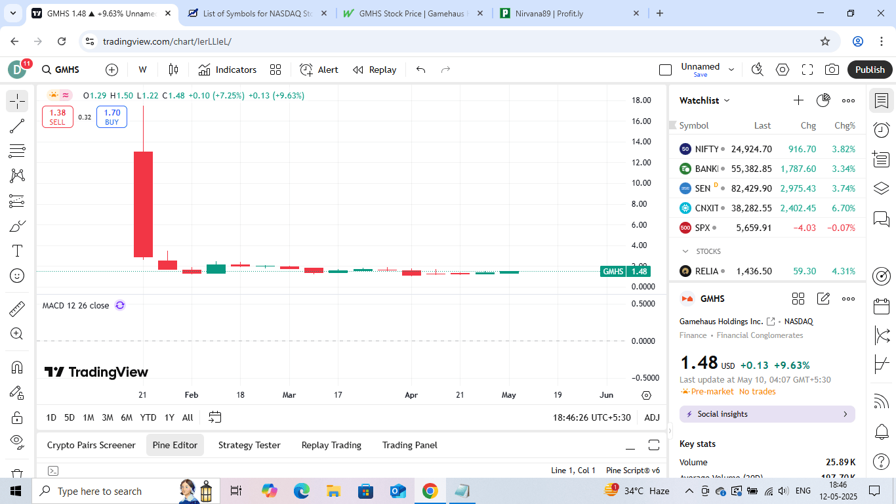Image resolution: width=896 pixels, height=504 pixels.
Task: Click the GMHS symbol search field
Action: [x=61, y=70]
